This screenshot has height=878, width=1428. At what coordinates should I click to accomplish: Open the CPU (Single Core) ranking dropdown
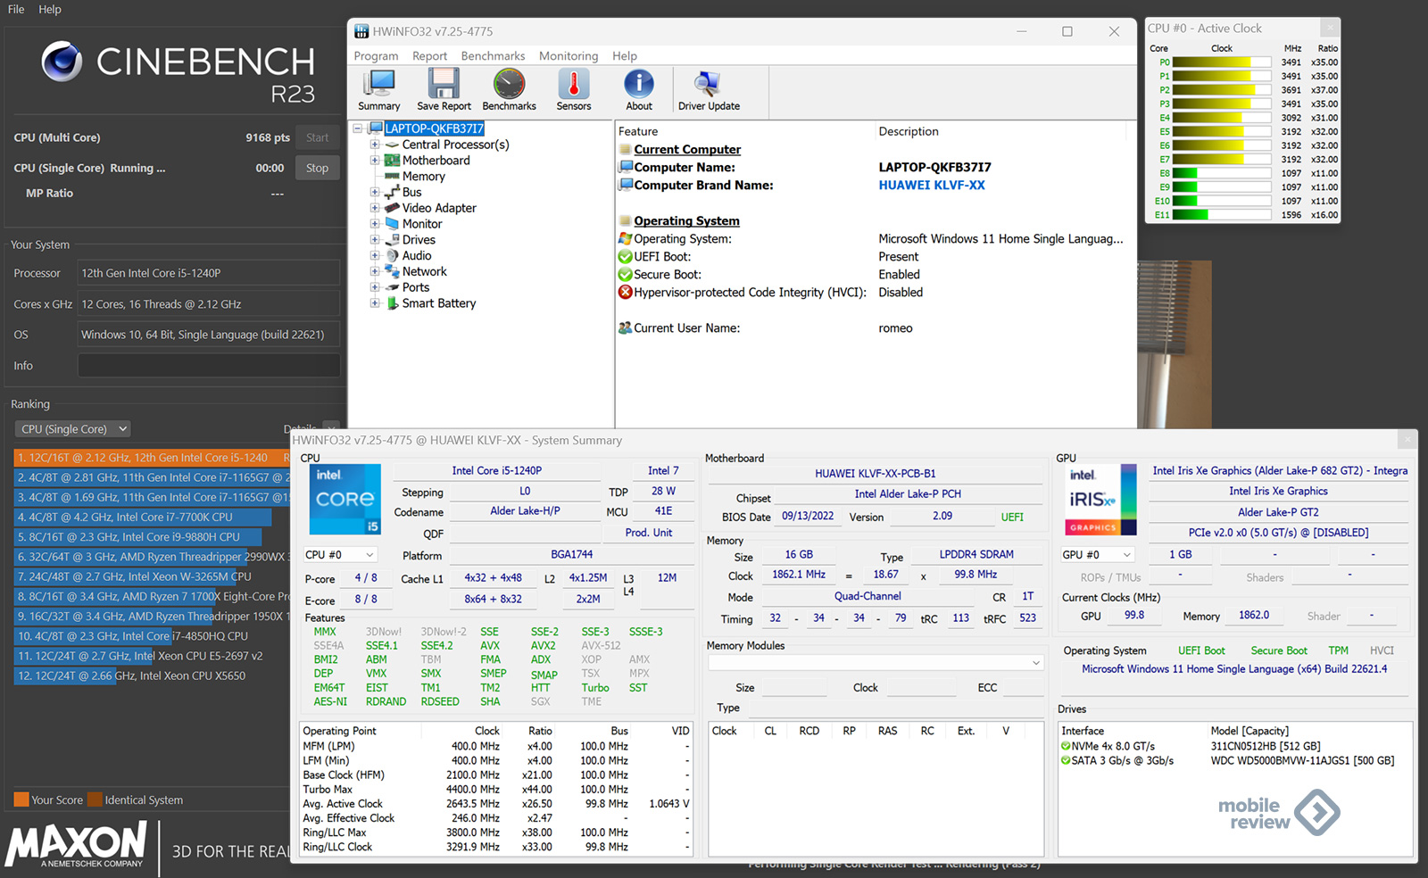tap(73, 429)
